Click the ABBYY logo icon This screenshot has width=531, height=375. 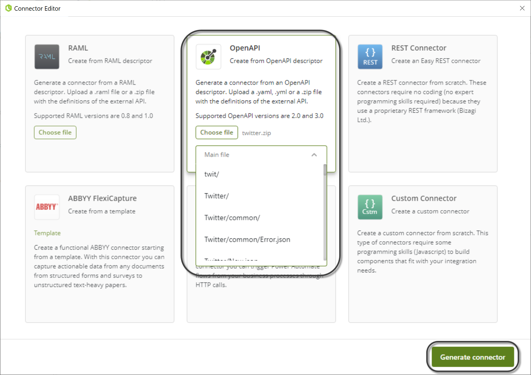47,207
